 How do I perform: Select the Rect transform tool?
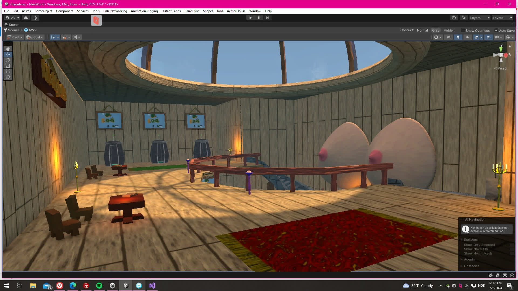click(x=8, y=71)
